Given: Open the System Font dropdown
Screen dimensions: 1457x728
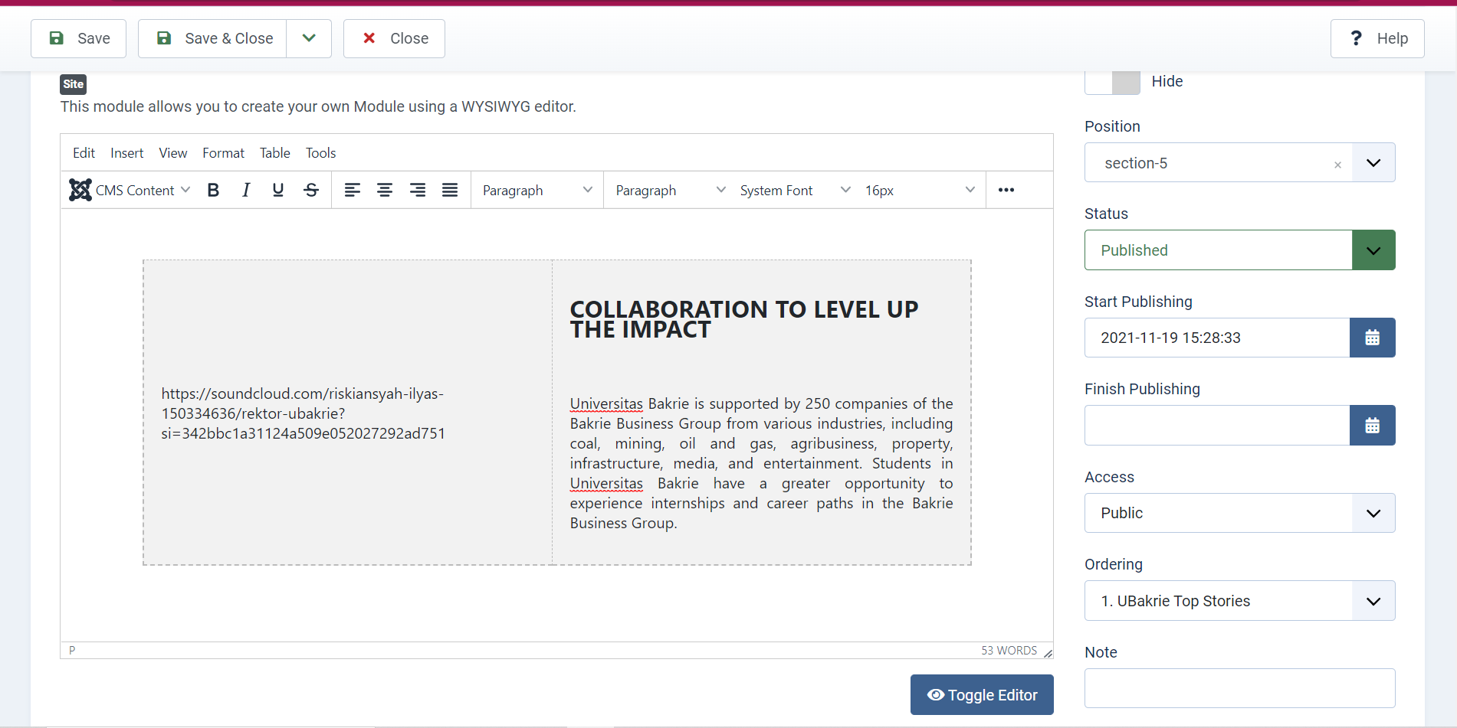Looking at the screenshot, I should [x=795, y=191].
